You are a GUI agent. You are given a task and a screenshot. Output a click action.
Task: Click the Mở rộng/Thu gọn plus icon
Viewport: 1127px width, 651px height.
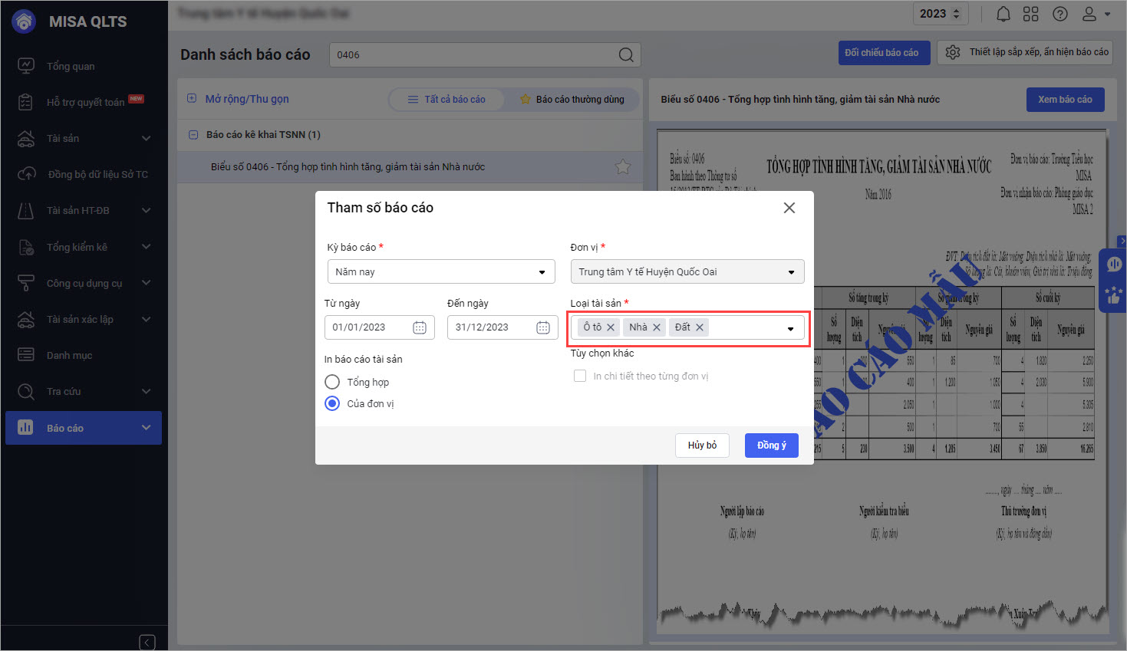coord(192,99)
